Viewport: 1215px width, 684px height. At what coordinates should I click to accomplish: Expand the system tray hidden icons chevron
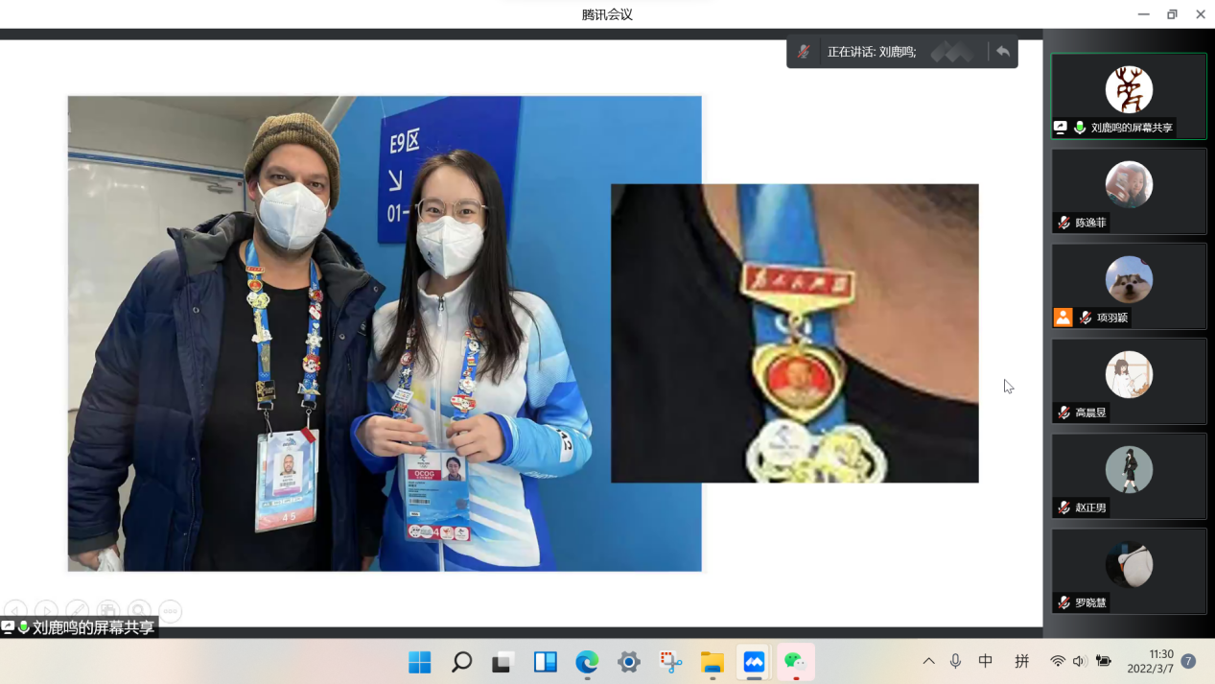[x=928, y=661]
